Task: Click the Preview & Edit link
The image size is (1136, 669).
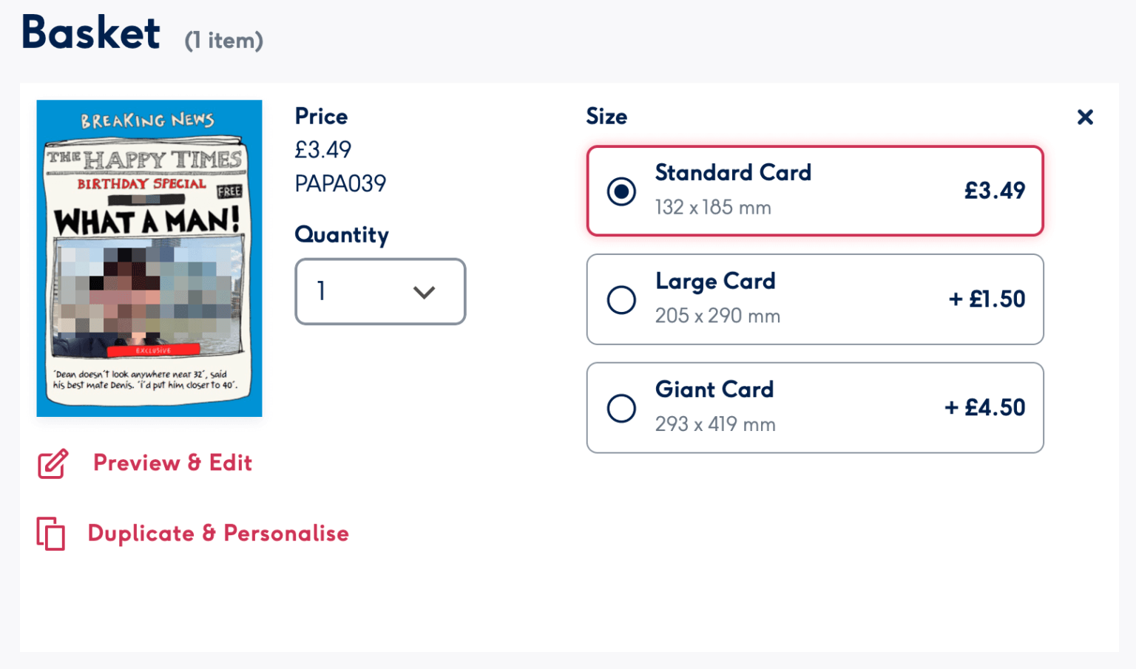Action: [172, 463]
